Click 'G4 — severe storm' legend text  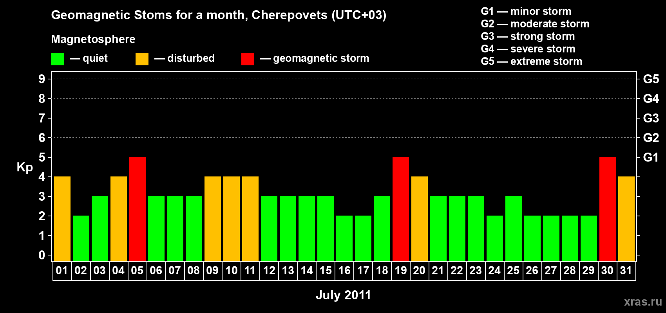(528, 49)
